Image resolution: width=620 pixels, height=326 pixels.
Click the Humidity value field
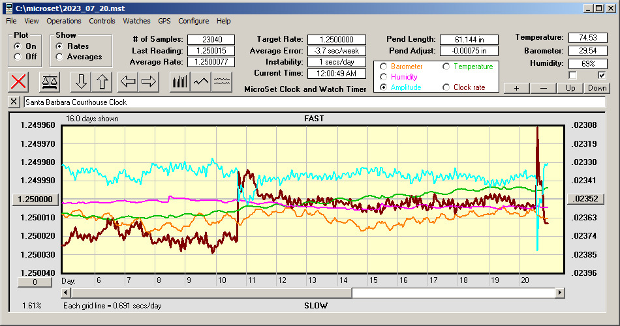[587, 64]
